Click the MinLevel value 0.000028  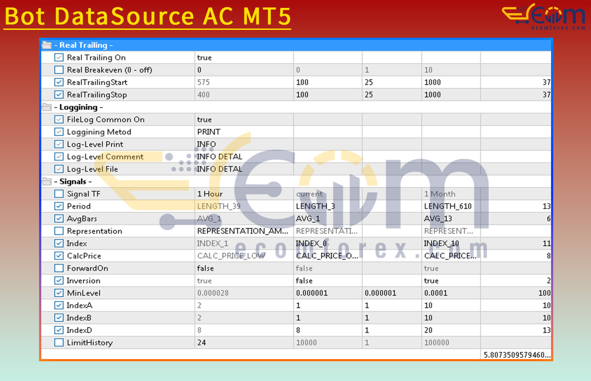pos(244,293)
